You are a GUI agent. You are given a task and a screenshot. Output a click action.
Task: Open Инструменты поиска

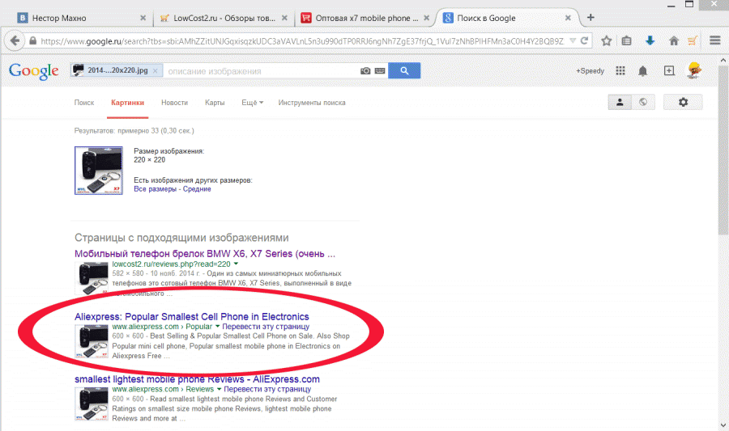pyautogui.click(x=312, y=103)
